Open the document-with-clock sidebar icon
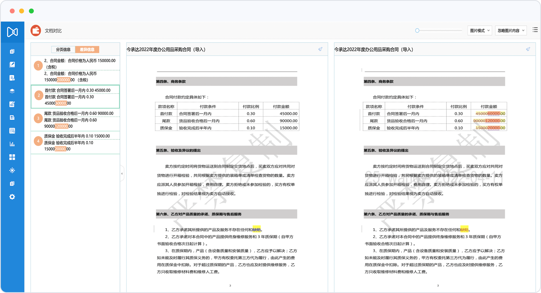This screenshot has height=293, width=541. pos(12,78)
